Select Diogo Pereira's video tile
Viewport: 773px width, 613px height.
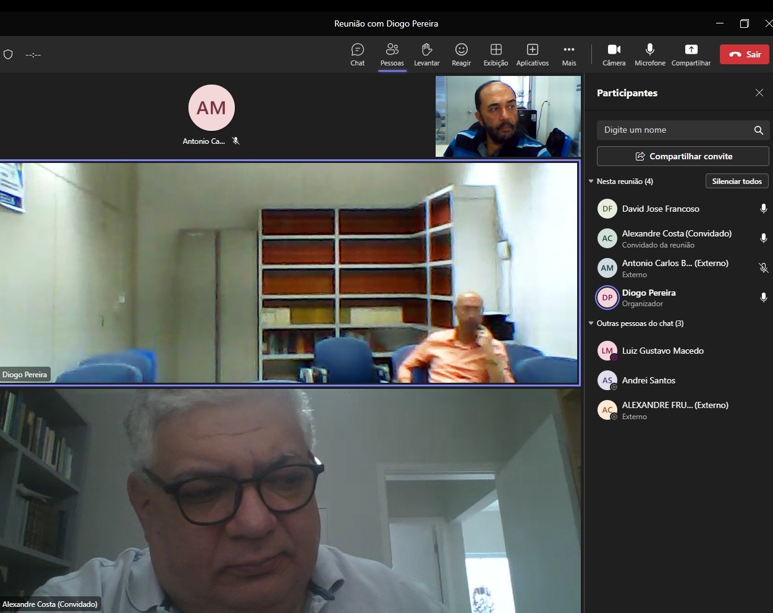[x=289, y=273]
